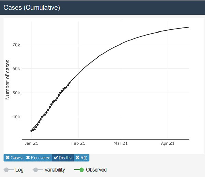Click the Apr 21 x-axis label
Screen dimensions: 205x177
tap(167, 144)
